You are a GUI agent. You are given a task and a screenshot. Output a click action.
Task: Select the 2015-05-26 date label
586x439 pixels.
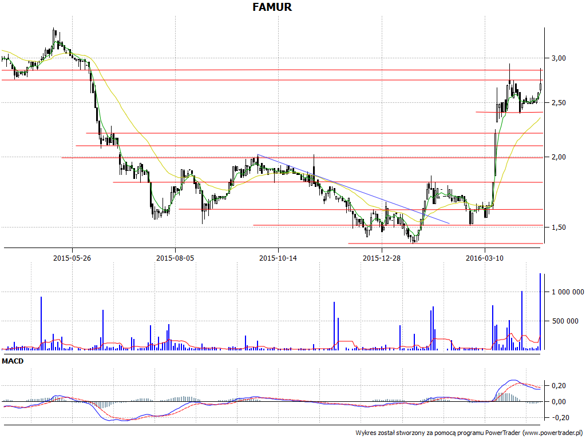click(x=72, y=258)
